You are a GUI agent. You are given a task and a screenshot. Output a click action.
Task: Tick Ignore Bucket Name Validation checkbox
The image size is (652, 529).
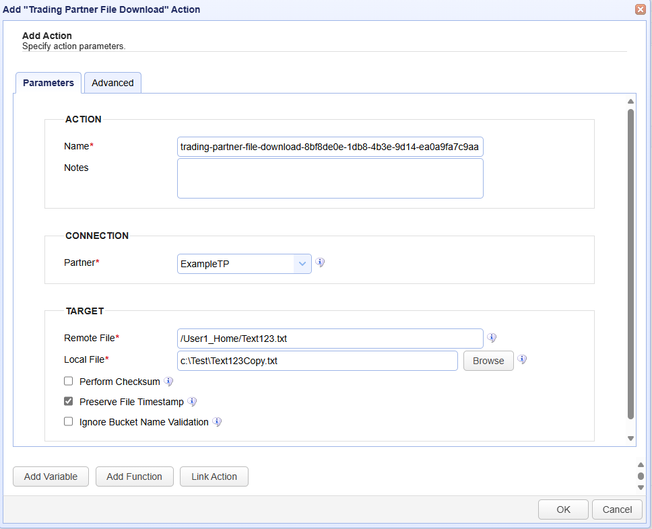tap(68, 421)
